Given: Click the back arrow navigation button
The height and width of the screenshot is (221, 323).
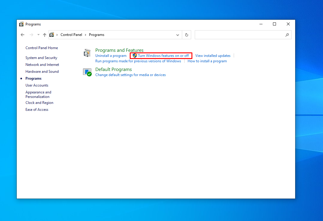Looking at the screenshot, I should click(22, 35).
